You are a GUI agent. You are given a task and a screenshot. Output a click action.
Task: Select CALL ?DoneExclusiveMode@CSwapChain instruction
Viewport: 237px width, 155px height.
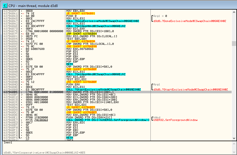click(103, 21)
